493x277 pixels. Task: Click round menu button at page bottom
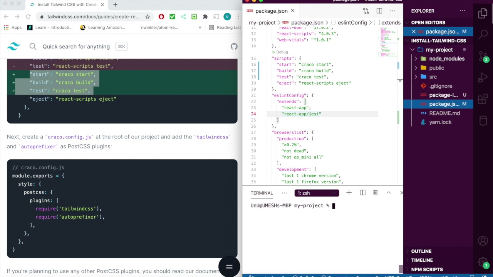tap(229, 266)
